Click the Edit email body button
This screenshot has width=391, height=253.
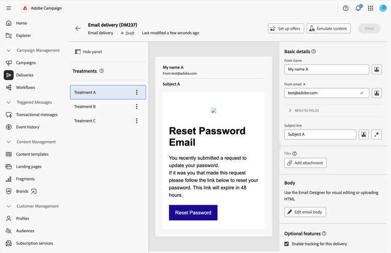(x=305, y=212)
